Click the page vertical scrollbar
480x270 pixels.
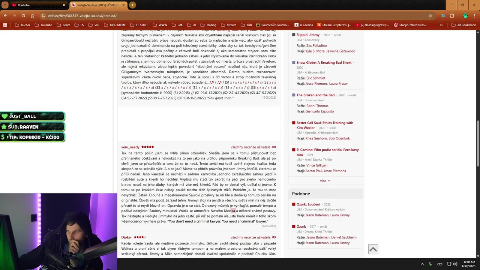478,144
